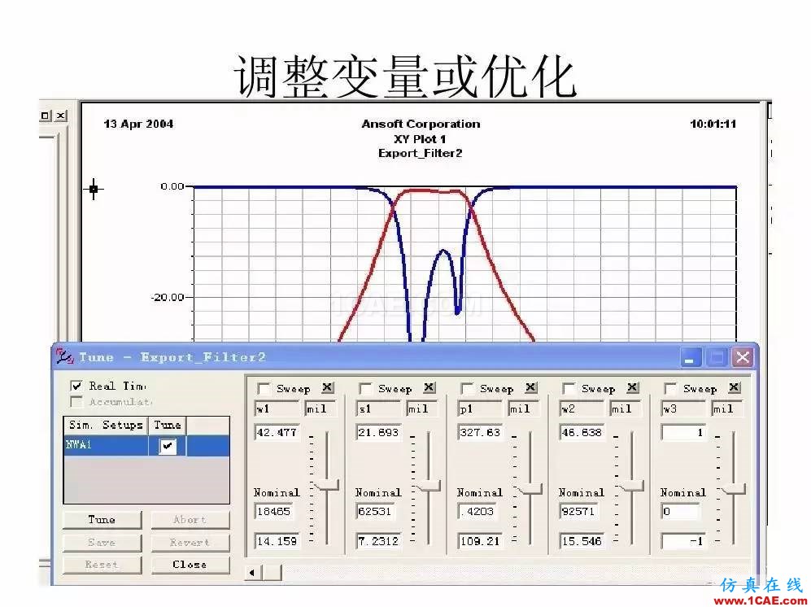This screenshot has width=811, height=607.
Task: Remove the p1 tuning column with X
Action: (x=531, y=387)
